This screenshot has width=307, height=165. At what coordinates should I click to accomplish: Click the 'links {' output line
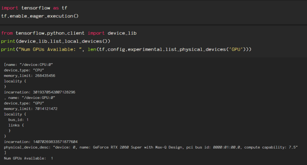16,125
